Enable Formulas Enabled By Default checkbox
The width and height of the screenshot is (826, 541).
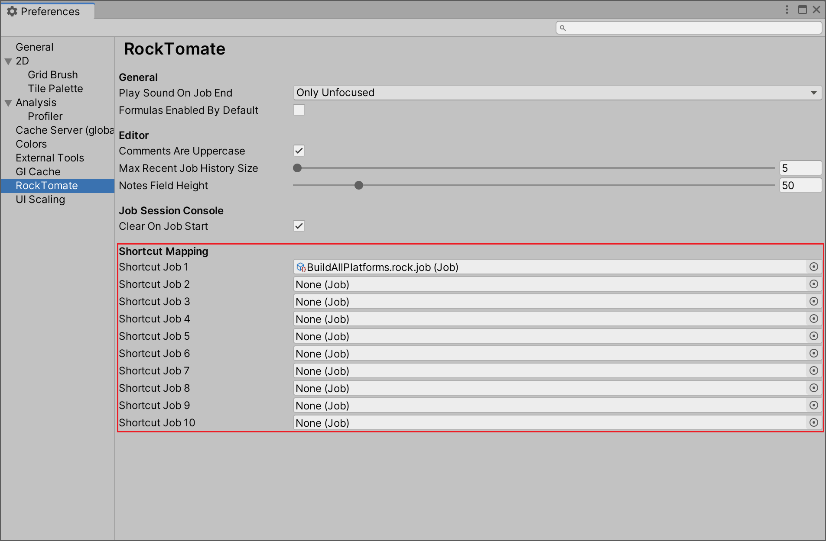tap(299, 110)
